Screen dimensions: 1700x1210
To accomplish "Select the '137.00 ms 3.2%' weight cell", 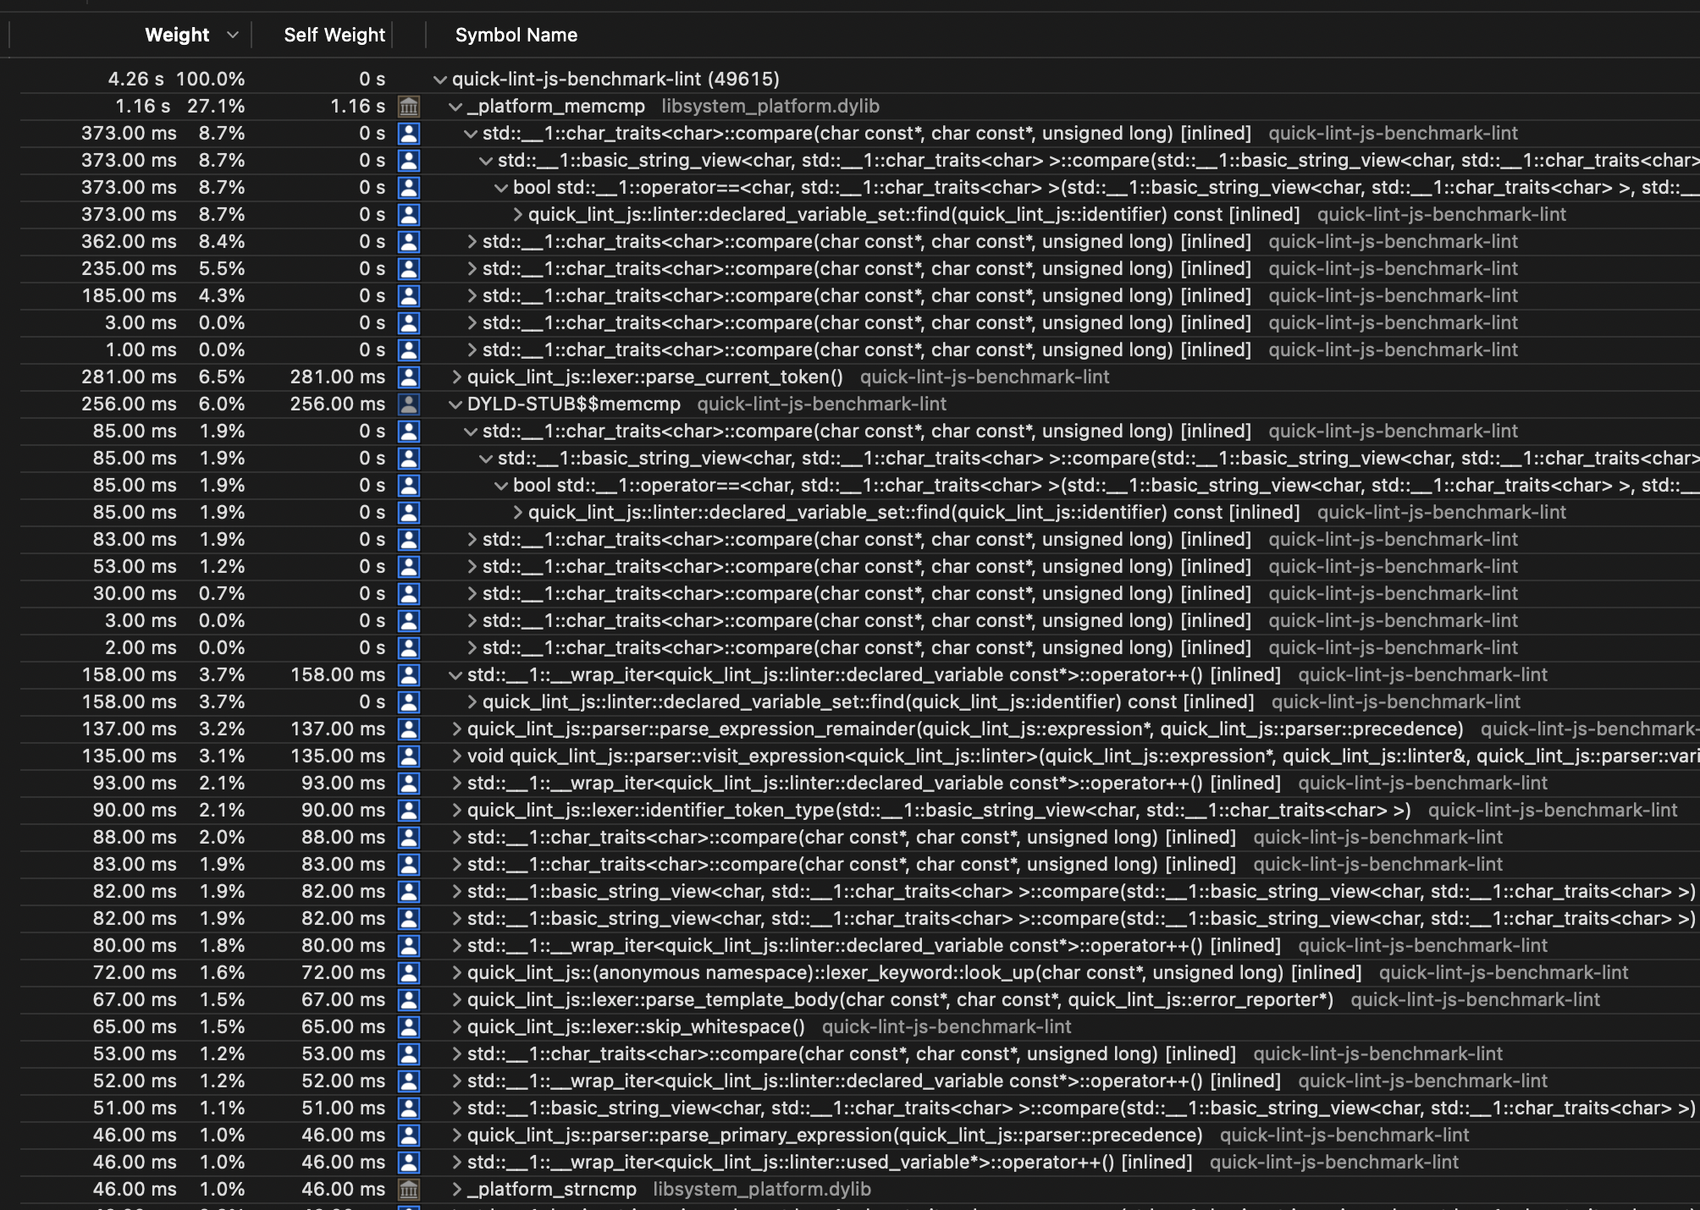I will [163, 729].
